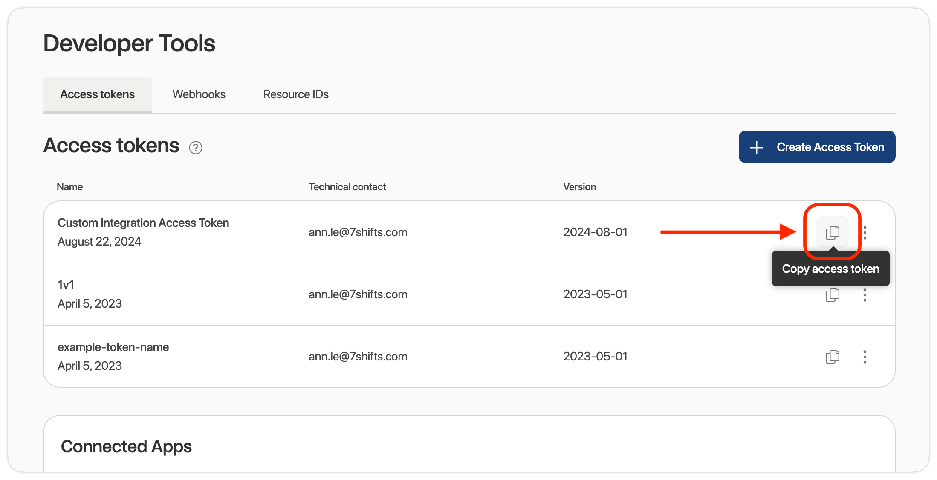Click the Technical contact column header
The height and width of the screenshot is (480, 937).
click(347, 187)
